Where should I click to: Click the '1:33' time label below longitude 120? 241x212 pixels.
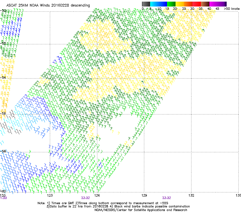pos(3,198)
